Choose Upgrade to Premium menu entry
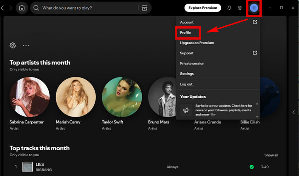This screenshot has height=176, width=299. point(218,43)
